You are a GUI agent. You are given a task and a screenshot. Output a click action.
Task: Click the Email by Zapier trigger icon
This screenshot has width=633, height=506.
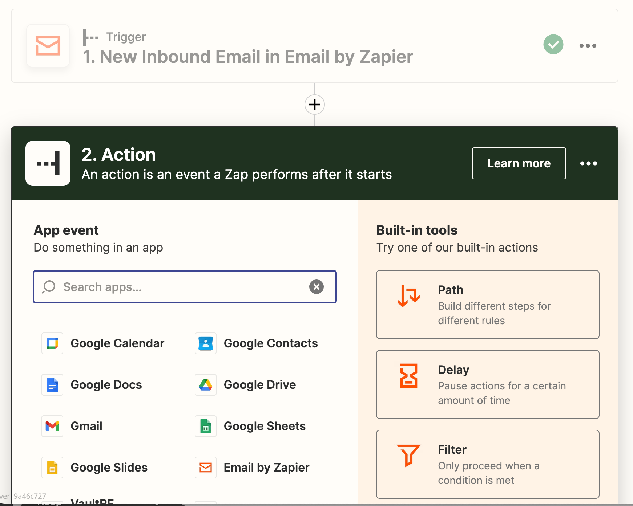(48, 46)
